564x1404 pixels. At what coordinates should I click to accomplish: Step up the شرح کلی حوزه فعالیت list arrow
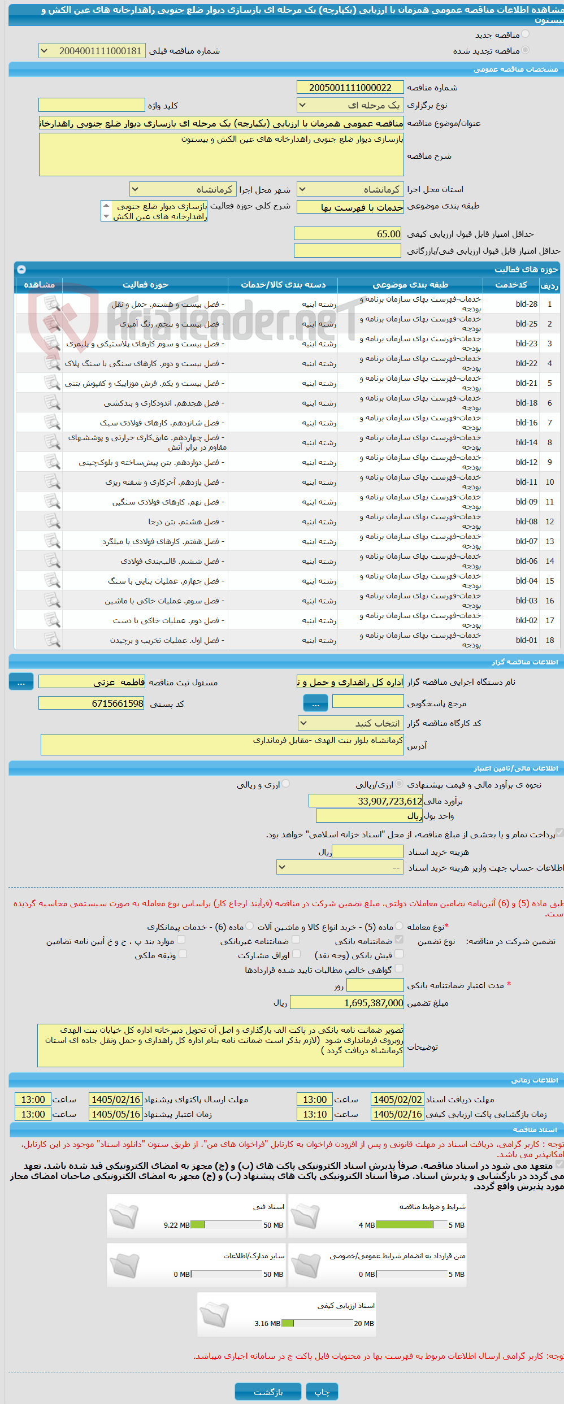coord(106,206)
